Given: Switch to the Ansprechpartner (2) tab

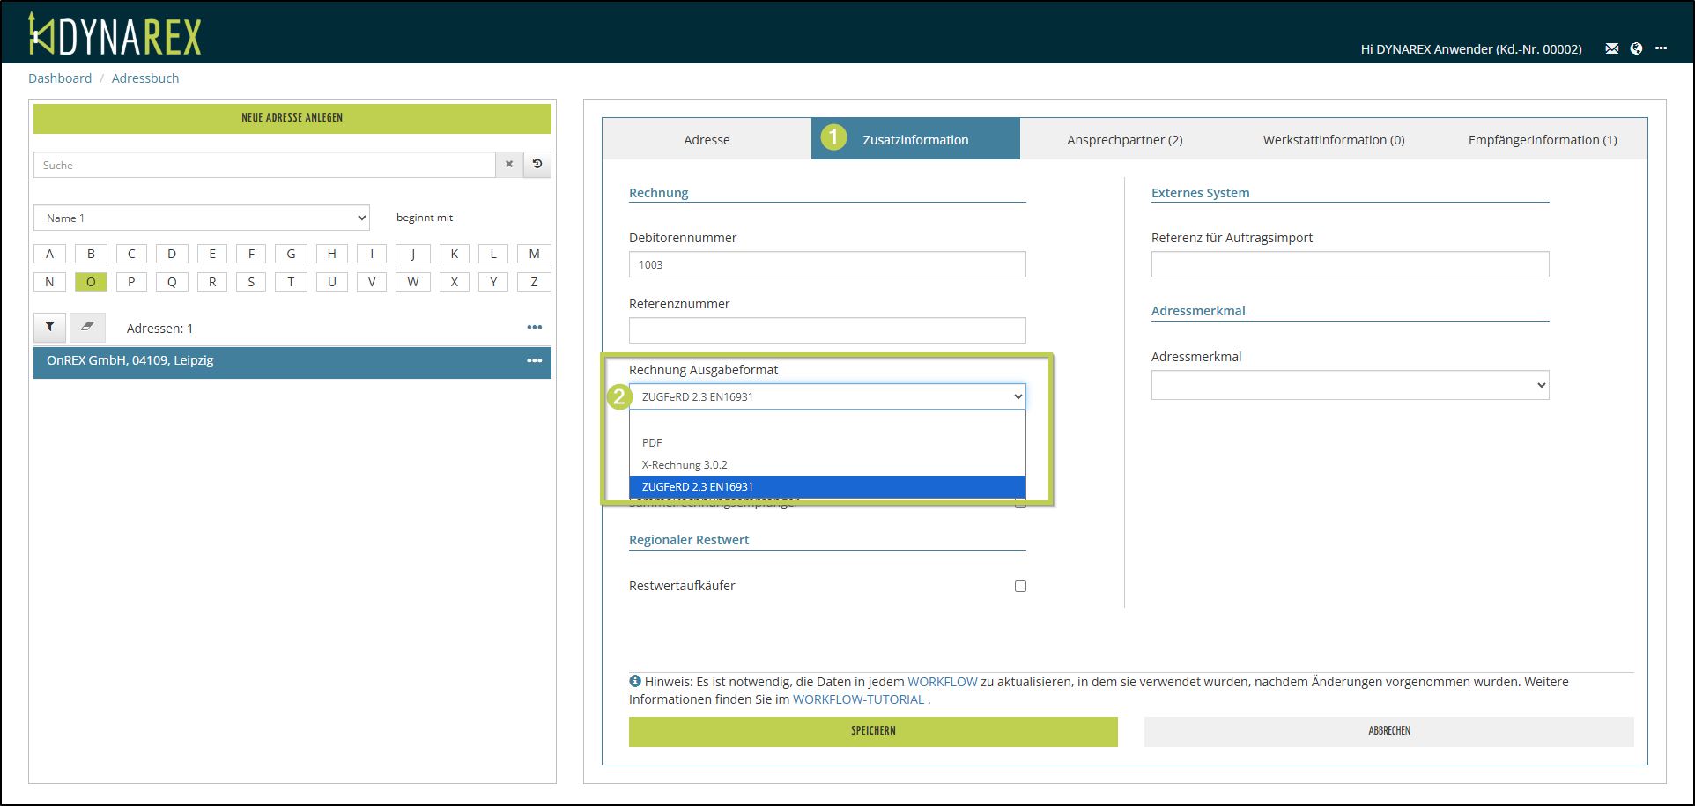Looking at the screenshot, I should [x=1124, y=140].
